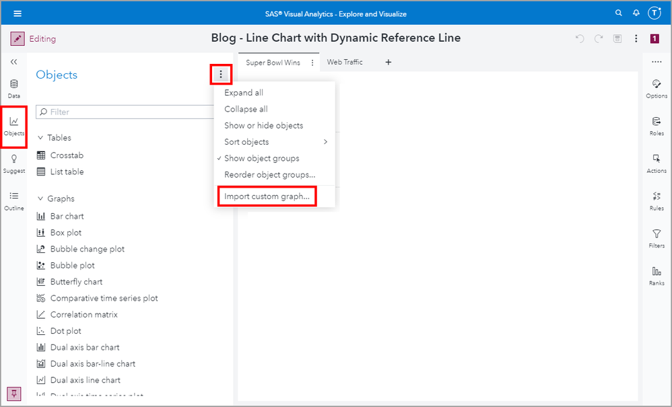This screenshot has width=672, height=407.
Task: Open the Data pane icon
Action: [13, 87]
